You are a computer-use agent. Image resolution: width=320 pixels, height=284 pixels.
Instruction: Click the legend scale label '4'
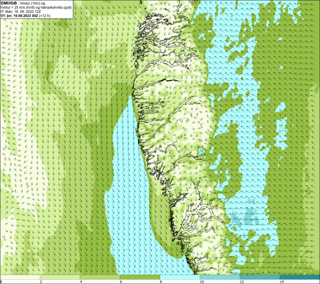coord(81,282)
